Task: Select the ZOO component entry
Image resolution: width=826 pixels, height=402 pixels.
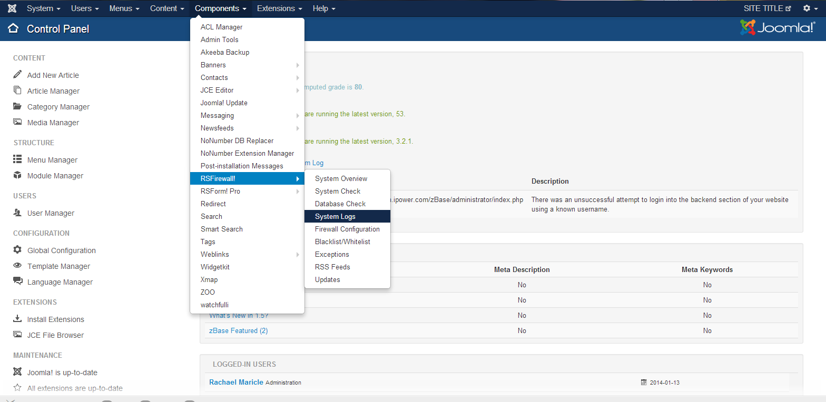Action: [247, 292]
